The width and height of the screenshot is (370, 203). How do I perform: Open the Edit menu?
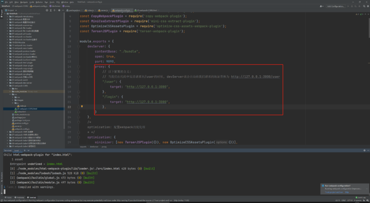[x=11, y=2]
